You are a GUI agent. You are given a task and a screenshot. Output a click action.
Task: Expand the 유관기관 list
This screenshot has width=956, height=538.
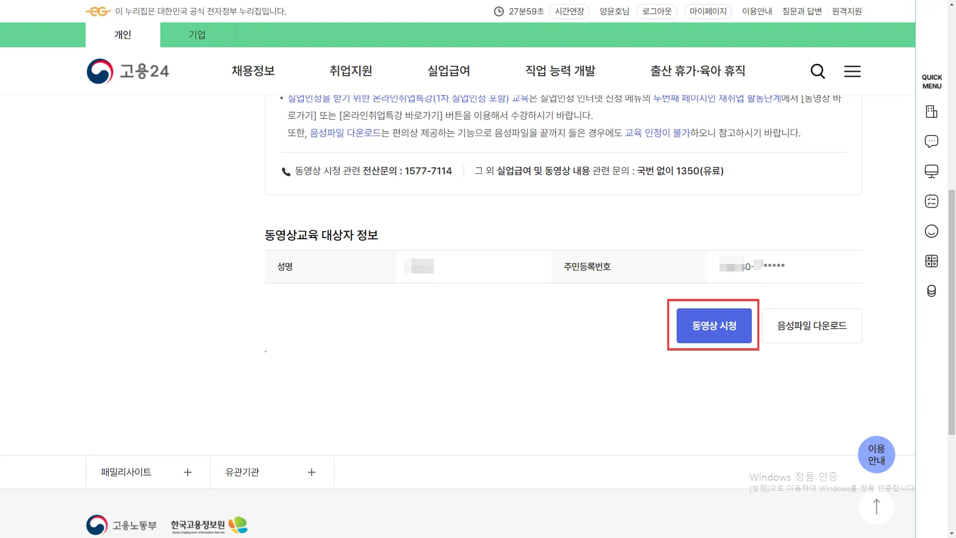pos(272,472)
